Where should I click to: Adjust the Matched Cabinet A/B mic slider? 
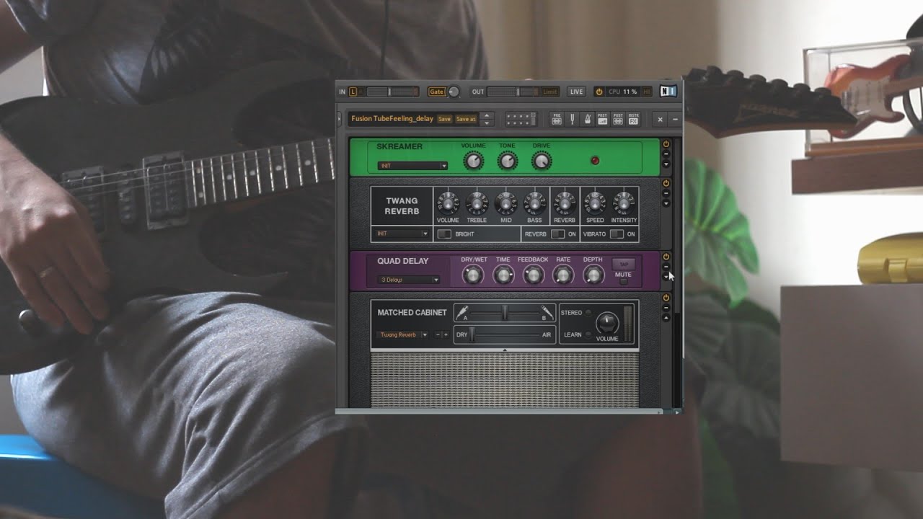[x=504, y=313]
